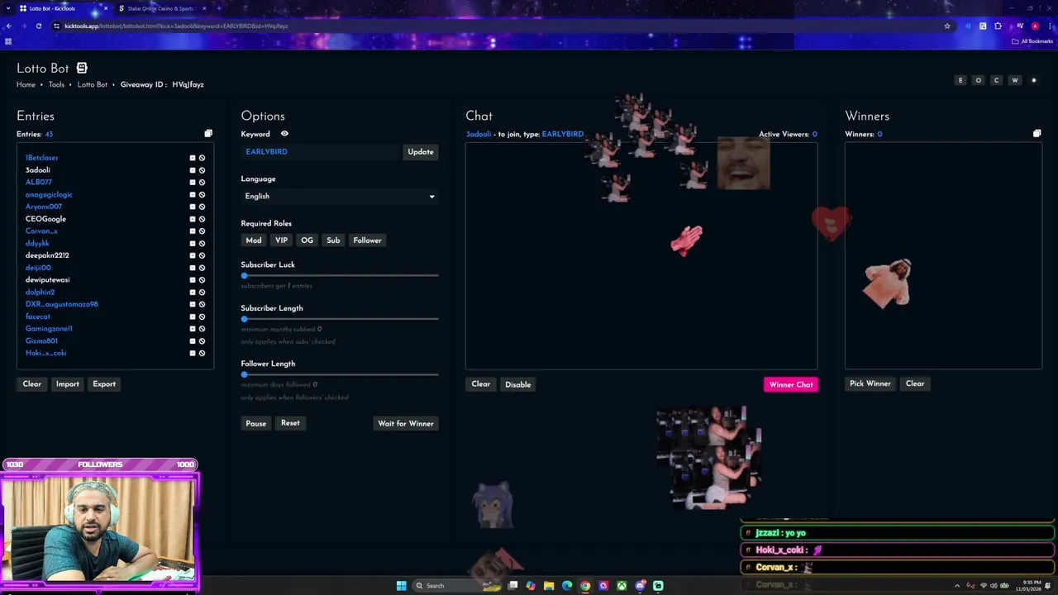Ban facecat using the block icon
This screenshot has width=1058, height=595.
pyautogui.click(x=202, y=317)
